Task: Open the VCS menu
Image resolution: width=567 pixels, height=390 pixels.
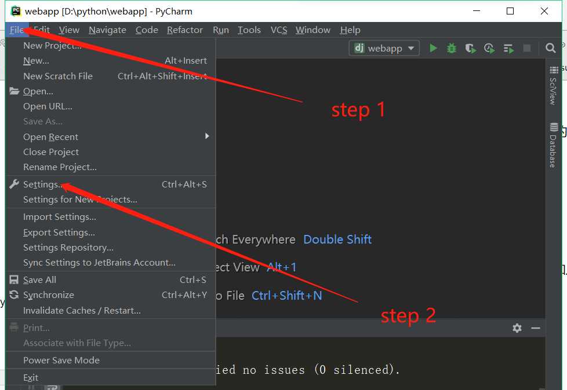Action: click(279, 30)
